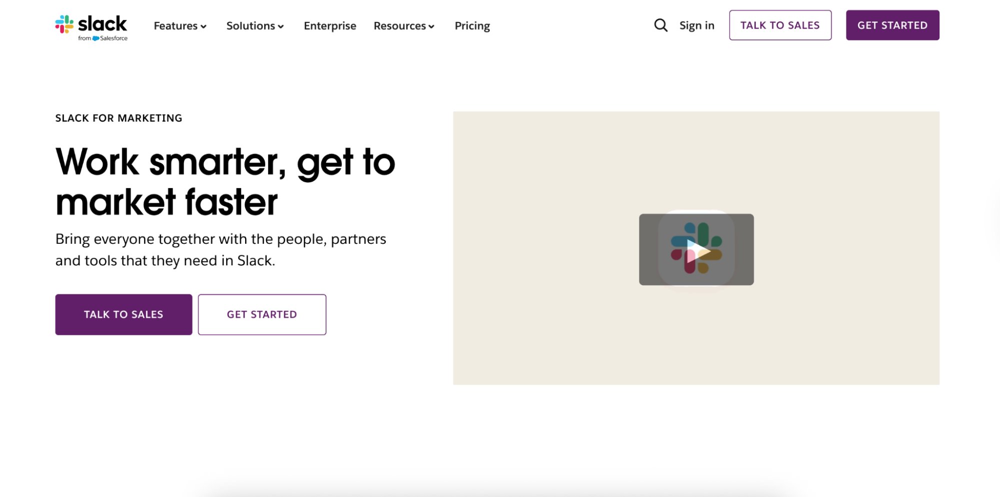The height and width of the screenshot is (497, 1000).
Task: Expand the Solutions dropdown menu
Action: (x=255, y=26)
